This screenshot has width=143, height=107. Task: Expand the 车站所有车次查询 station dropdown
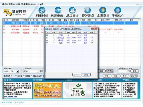pos(128,71)
